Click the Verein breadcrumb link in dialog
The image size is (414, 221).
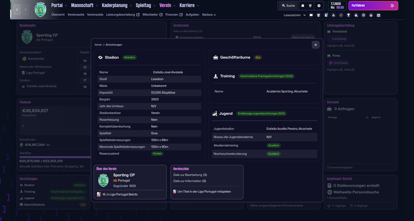click(98, 45)
